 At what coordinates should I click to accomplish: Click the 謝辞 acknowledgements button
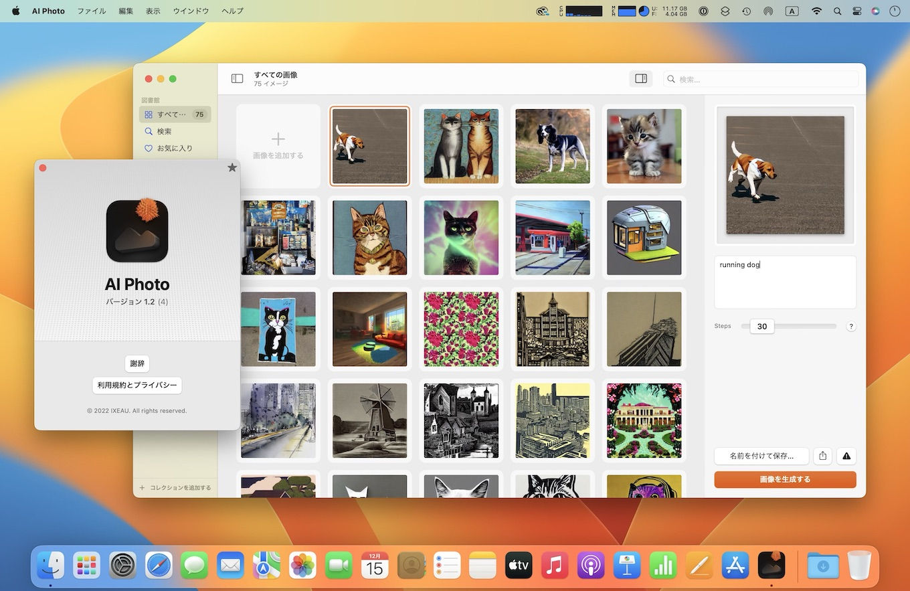click(137, 363)
